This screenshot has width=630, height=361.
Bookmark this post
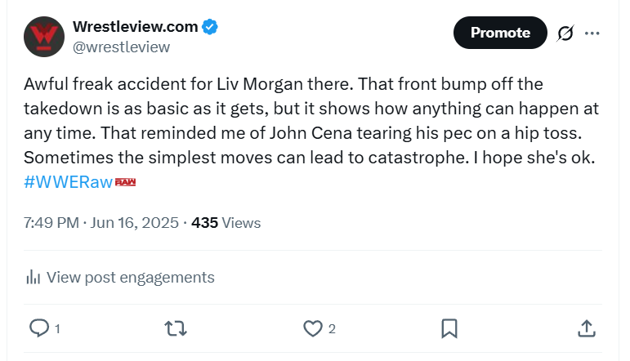click(449, 328)
